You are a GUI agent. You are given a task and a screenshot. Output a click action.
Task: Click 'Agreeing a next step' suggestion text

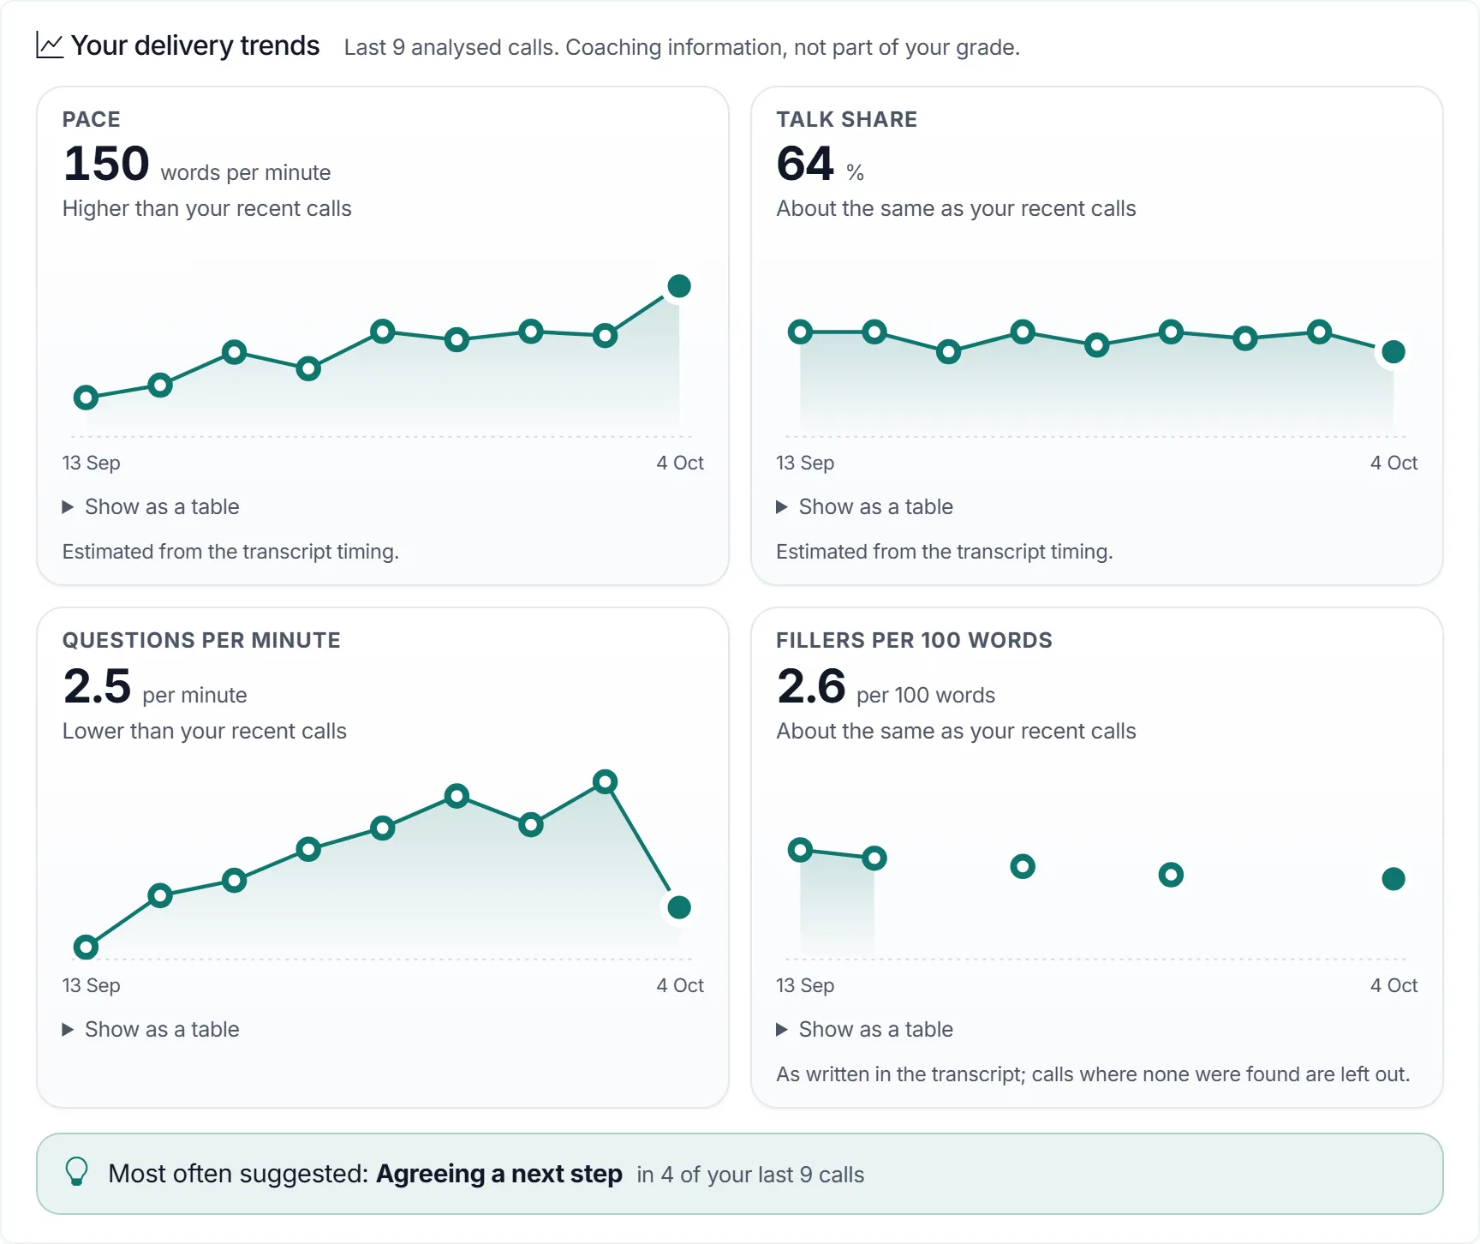tap(499, 1174)
